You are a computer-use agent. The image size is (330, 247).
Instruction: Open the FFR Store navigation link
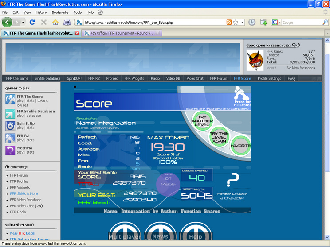pos(242,78)
